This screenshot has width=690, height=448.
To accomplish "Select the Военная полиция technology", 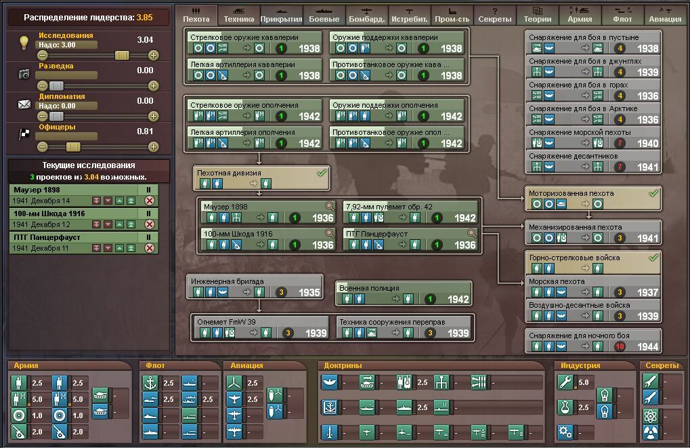I will [403, 294].
